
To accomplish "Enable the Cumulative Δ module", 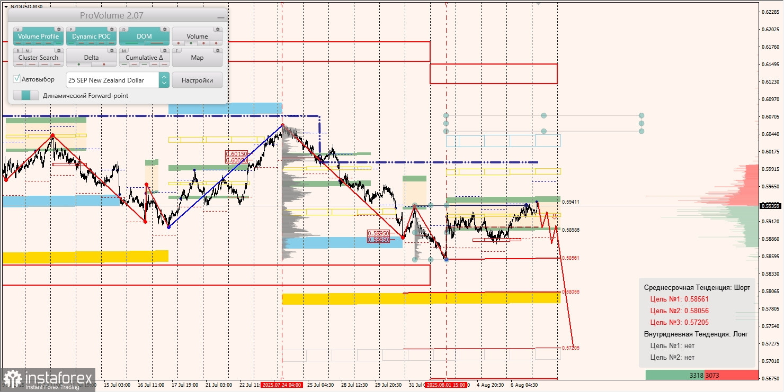I will [144, 58].
